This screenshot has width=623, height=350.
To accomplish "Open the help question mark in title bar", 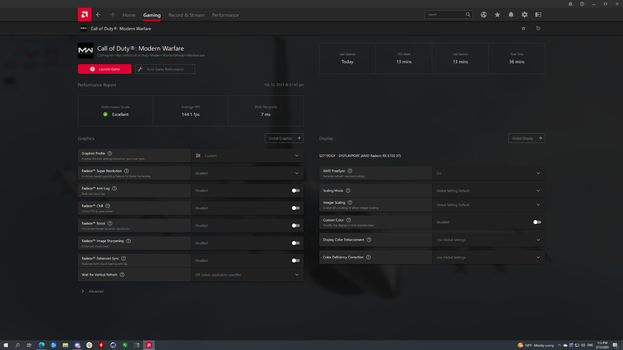I will point(582,4).
